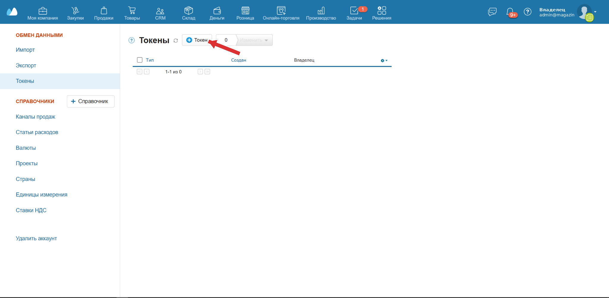The height and width of the screenshot is (298, 609).
Task: Open Моя компания section
Action: (x=43, y=13)
